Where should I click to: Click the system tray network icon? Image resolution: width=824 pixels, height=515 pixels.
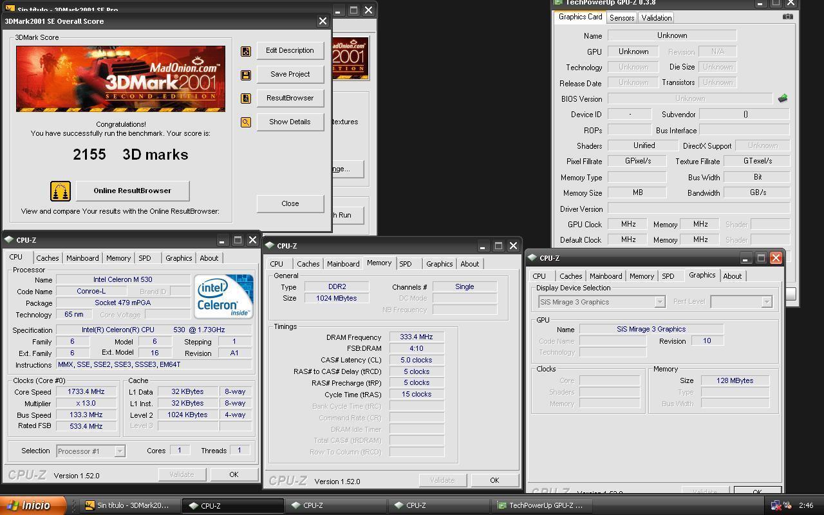point(776,505)
